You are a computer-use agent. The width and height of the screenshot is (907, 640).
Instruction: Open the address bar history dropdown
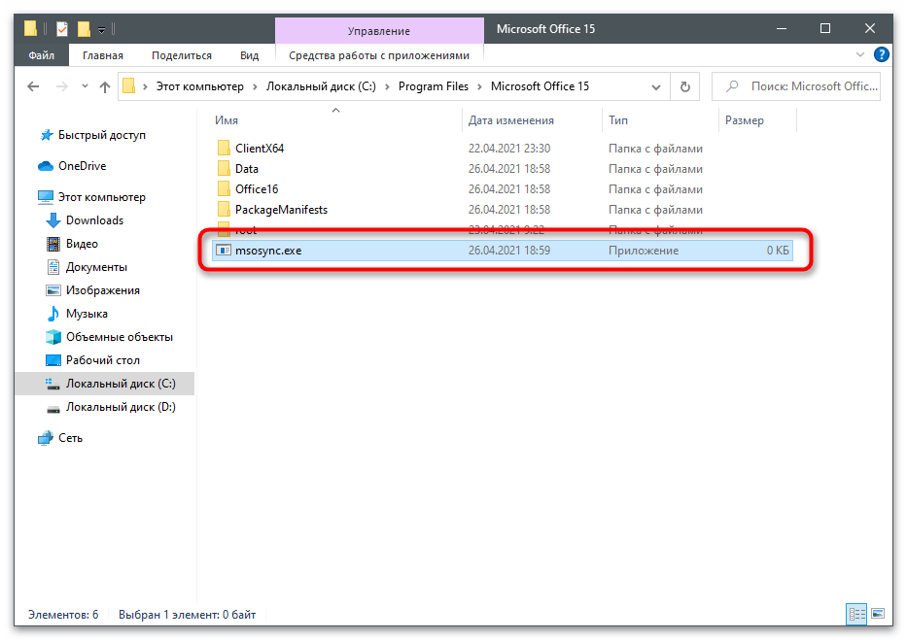pyautogui.click(x=656, y=86)
